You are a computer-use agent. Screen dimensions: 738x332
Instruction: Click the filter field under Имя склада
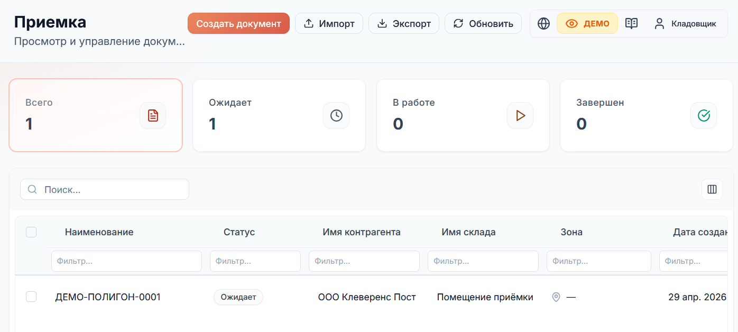[x=483, y=261]
